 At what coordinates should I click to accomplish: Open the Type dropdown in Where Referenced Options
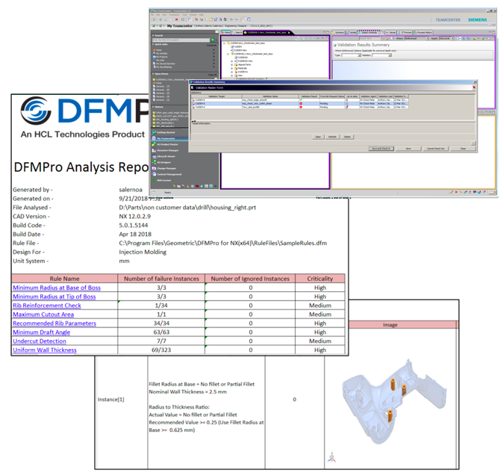coord(359,55)
